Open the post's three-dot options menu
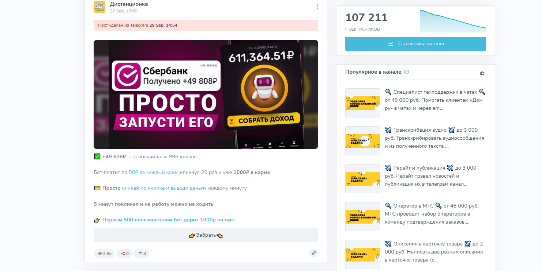The width and height of the screenshot is (542, 271). coord(317,7)
